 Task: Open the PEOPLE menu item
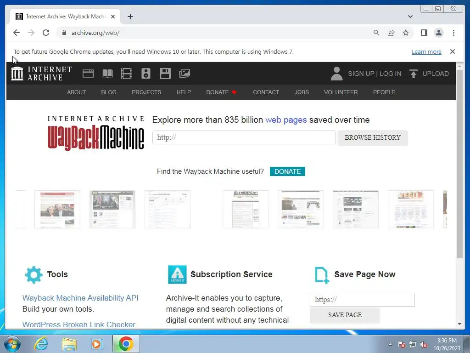point(384,92)
